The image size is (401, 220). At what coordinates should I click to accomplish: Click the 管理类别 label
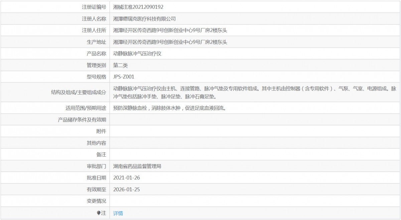point(96,65)
